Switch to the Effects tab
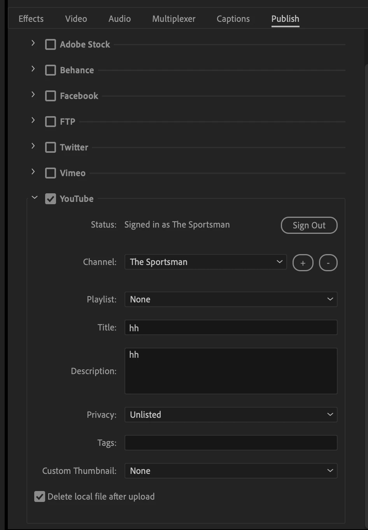 tap(31, 19)
